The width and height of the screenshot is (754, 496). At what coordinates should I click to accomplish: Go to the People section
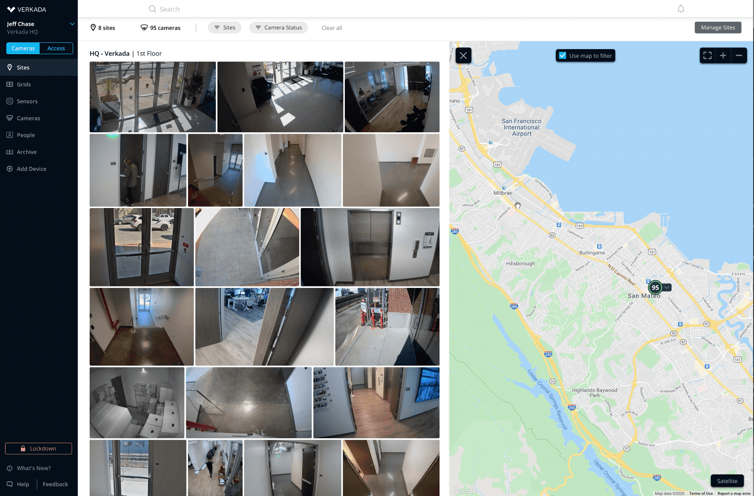click(x=26, y=135)
